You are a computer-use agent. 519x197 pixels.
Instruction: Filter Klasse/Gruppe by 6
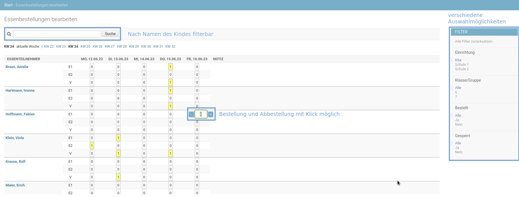point(456,92)
